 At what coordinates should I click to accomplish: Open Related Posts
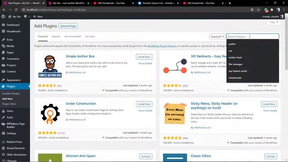pyautogui.click(x=14, y=142)
